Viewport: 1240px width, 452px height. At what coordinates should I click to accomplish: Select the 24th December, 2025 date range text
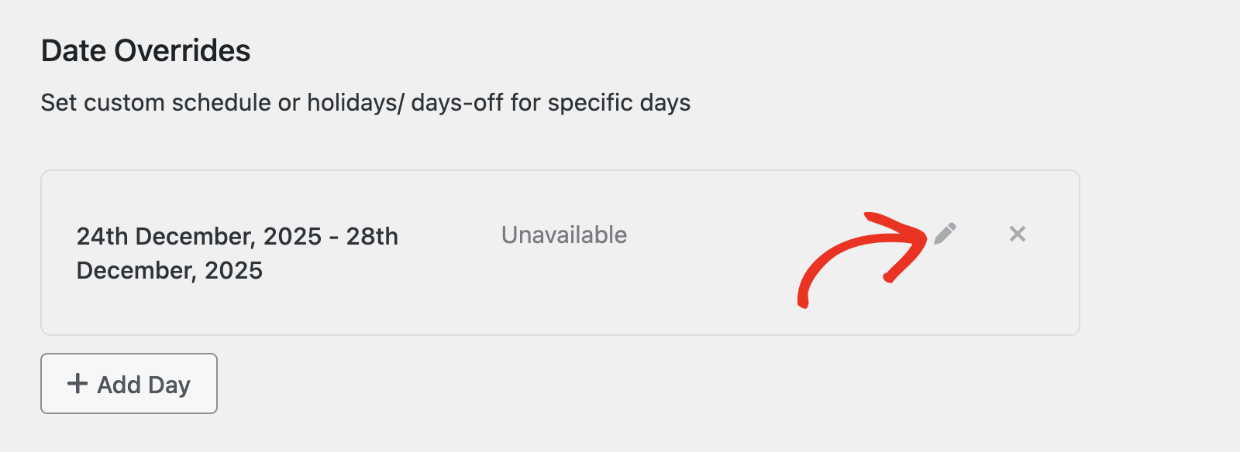point(236,253)
